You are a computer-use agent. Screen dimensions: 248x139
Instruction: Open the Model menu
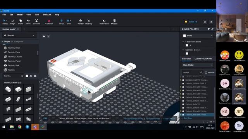coord(20,15)
